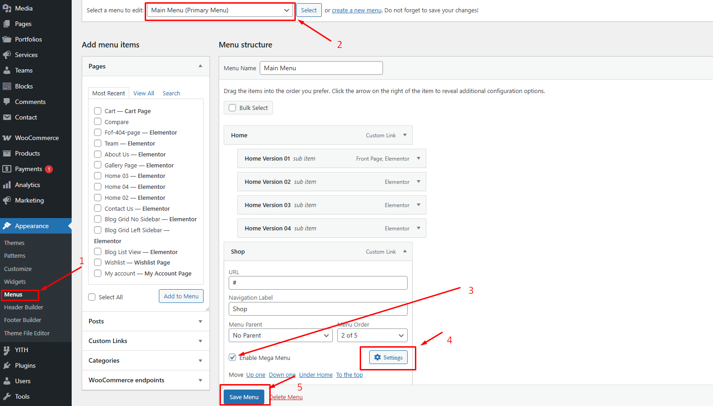Expand the Custom Links panel

click(146, 341)
